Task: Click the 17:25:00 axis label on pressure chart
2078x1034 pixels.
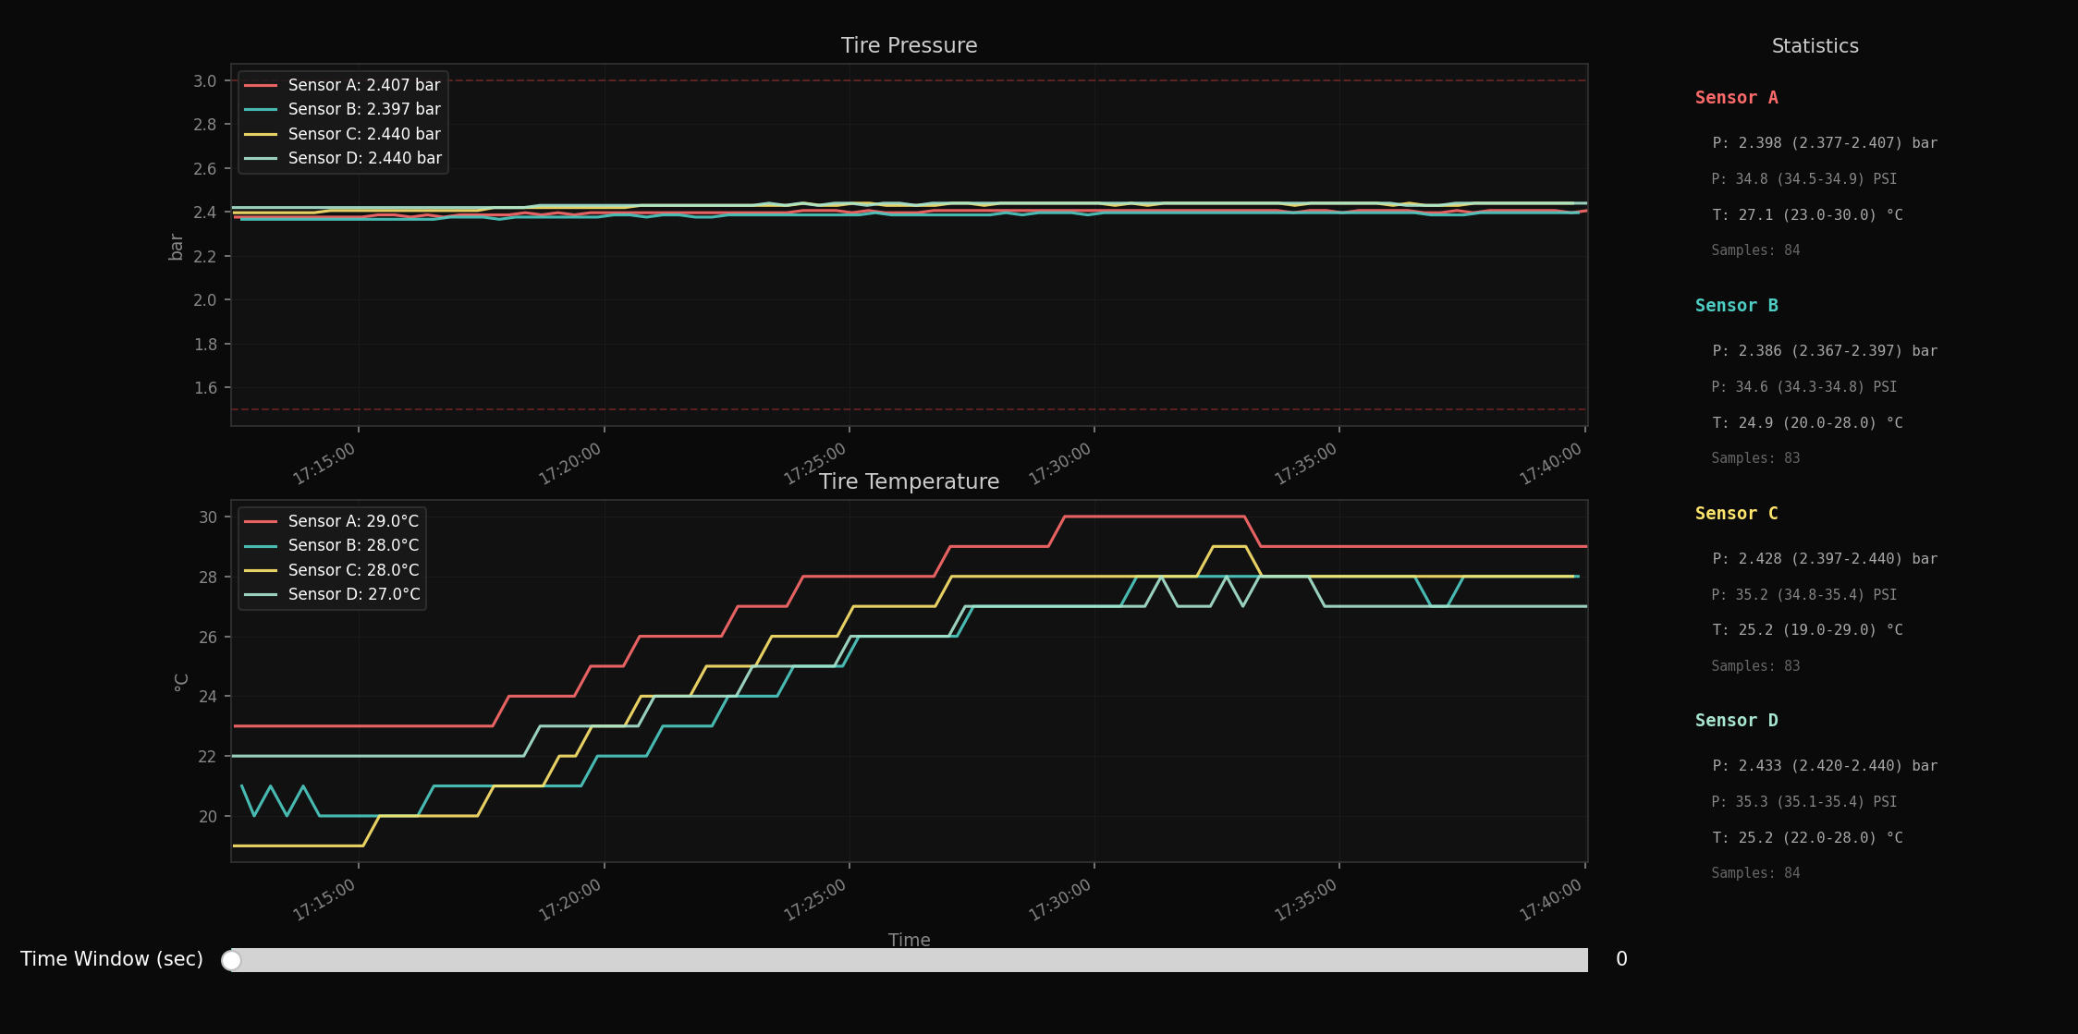Action: (815, 452)
